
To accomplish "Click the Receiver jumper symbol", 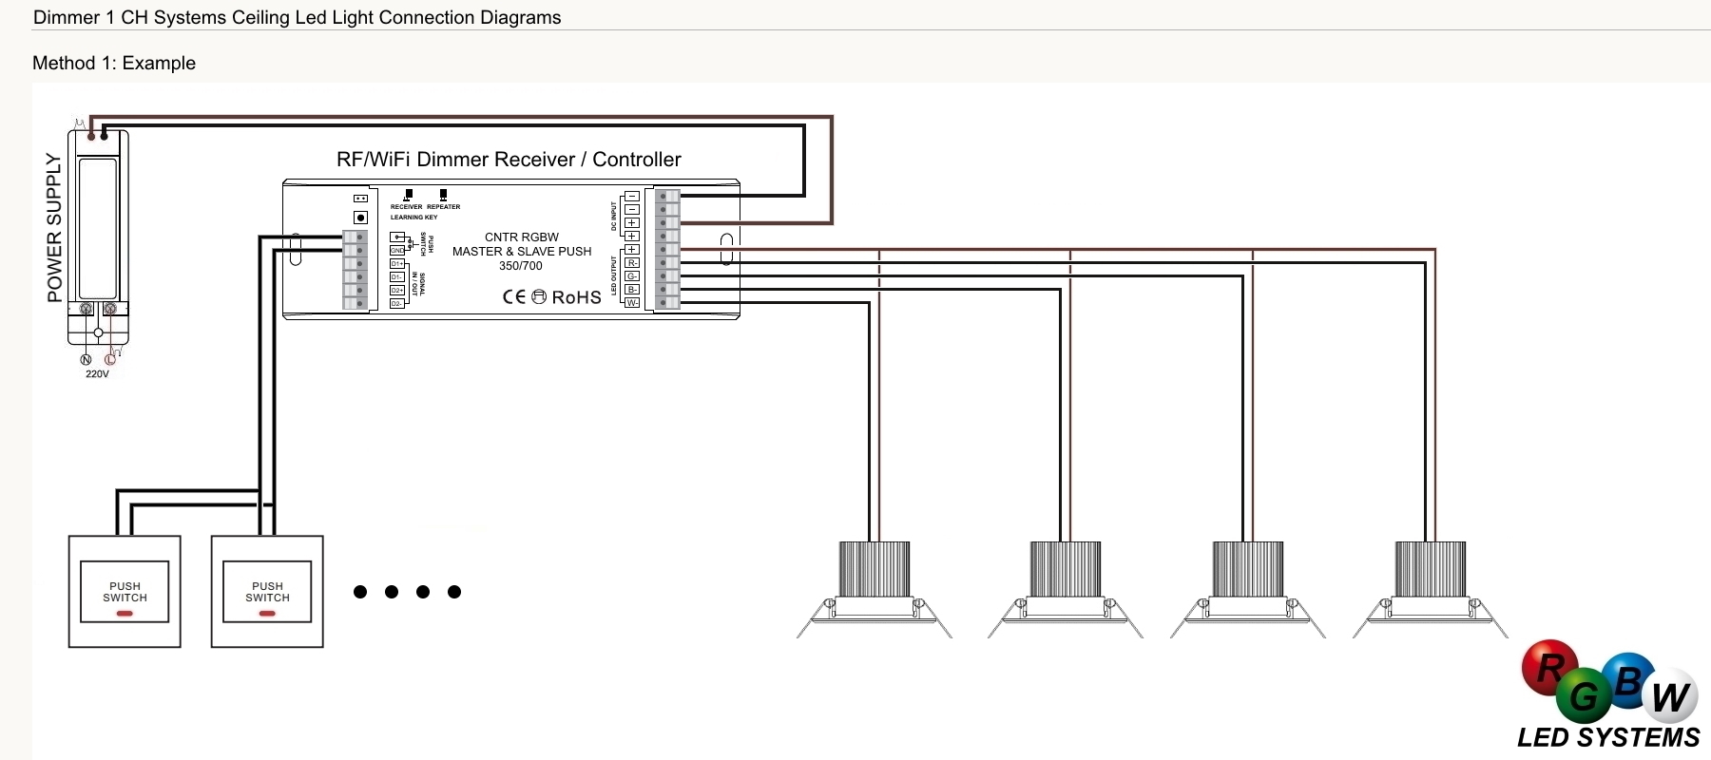I will click(408, 196).
